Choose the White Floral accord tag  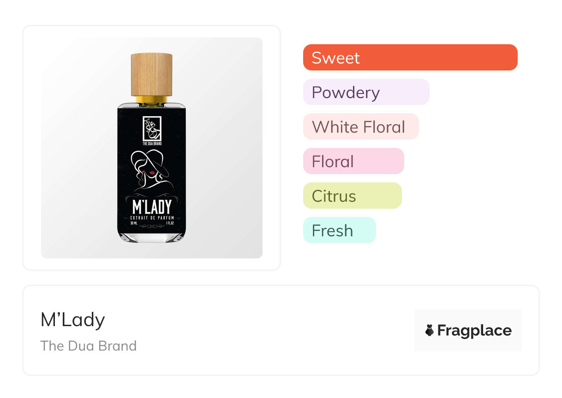point(360,127)
